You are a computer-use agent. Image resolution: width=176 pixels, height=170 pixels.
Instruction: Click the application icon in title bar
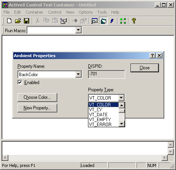coord(5,5)
